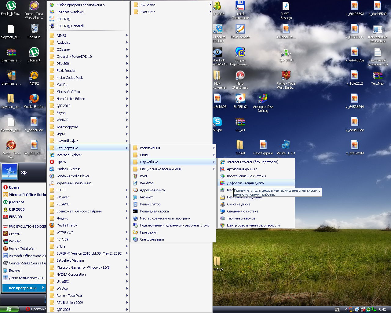Select Дефрагментация диска menu item

pyautogui.click(x=256, y=183)
